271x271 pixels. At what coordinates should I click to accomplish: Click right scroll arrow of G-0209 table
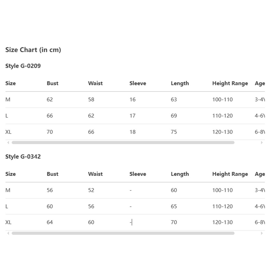[x=262, y=143]
